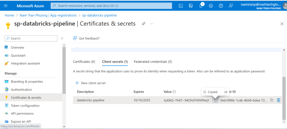287x129 pixels.
Task: Open the notifications bell
Action: [x=201, y=6]
